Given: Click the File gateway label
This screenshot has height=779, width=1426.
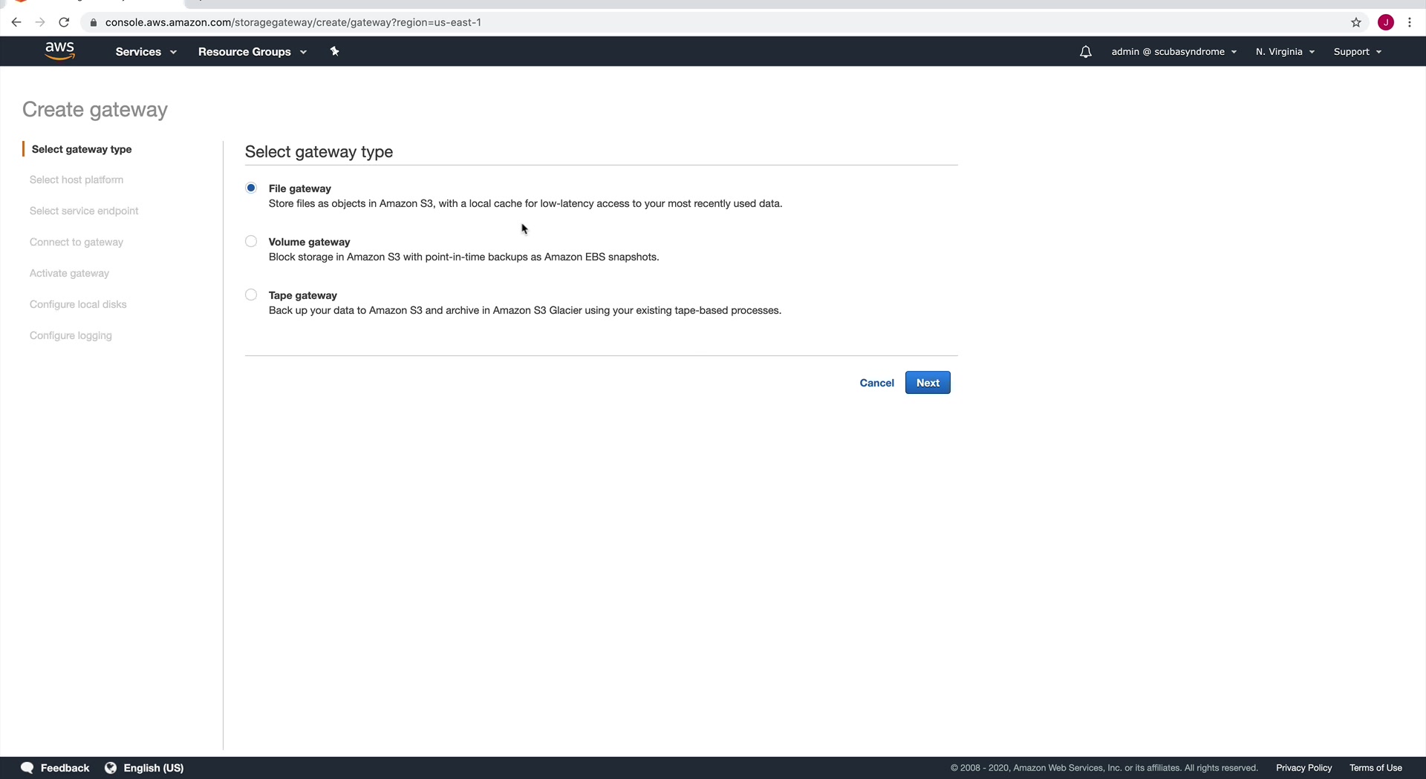Looking at the screenshot, I should 300,188.
